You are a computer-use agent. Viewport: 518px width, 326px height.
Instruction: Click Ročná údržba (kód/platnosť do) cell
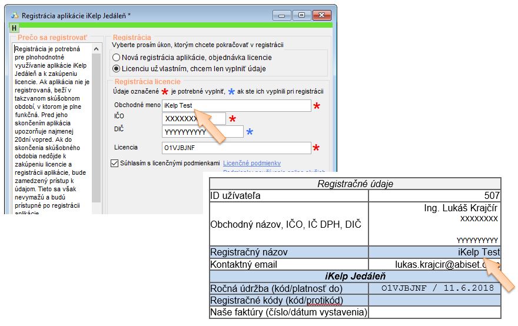pos(289,288)
